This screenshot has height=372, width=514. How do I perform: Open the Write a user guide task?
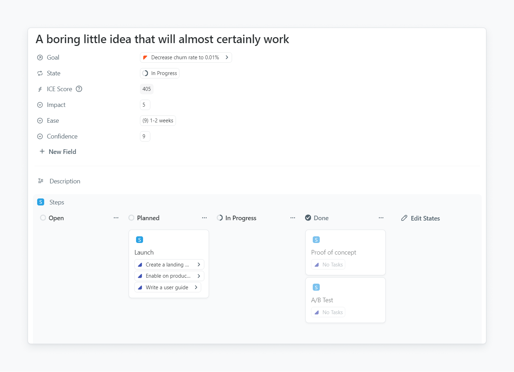tap(167, 288)
